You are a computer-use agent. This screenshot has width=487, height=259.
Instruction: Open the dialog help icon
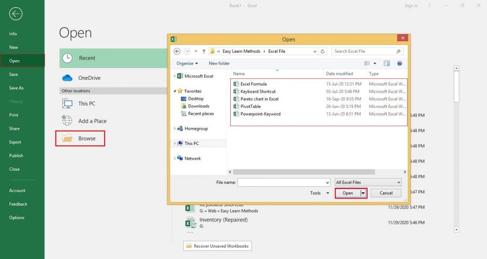pos(399,63)
